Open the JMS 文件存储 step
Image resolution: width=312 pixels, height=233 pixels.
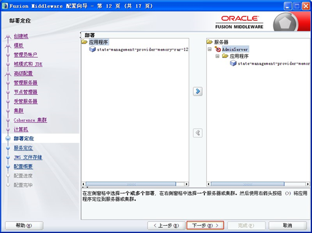point(28,157)
